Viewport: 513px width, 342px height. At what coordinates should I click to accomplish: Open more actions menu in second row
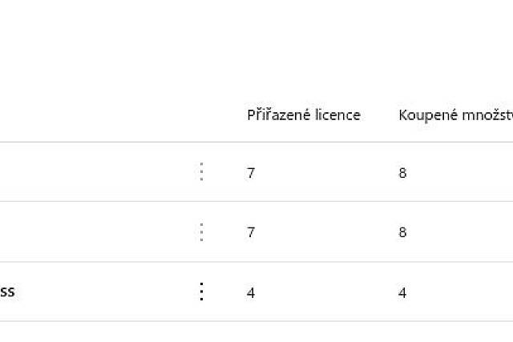[x=201, y=232]
